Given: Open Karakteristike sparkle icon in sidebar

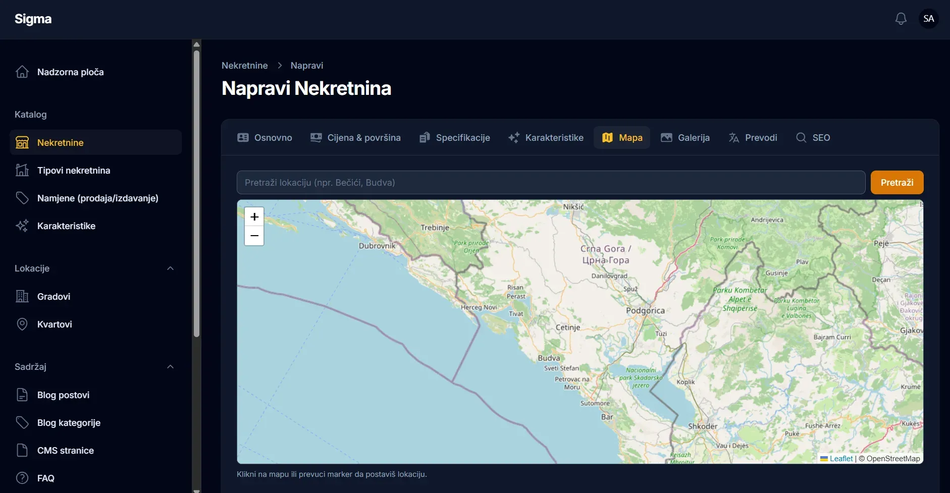Looking at the screenshot, I should [22, 226].
